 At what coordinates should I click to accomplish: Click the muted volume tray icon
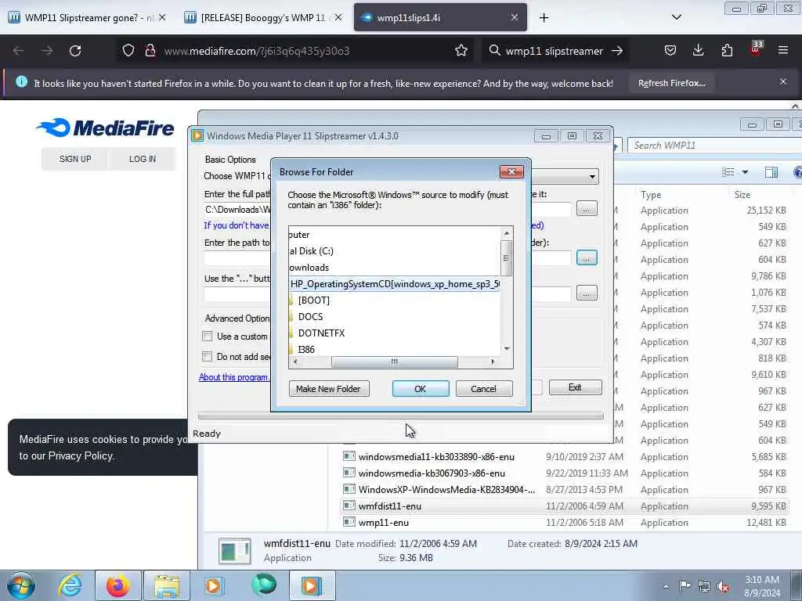click(x=724, y=586)
